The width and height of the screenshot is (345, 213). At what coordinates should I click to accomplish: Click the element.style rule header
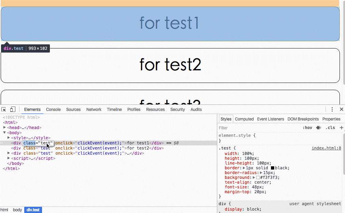tap(237, 136)
